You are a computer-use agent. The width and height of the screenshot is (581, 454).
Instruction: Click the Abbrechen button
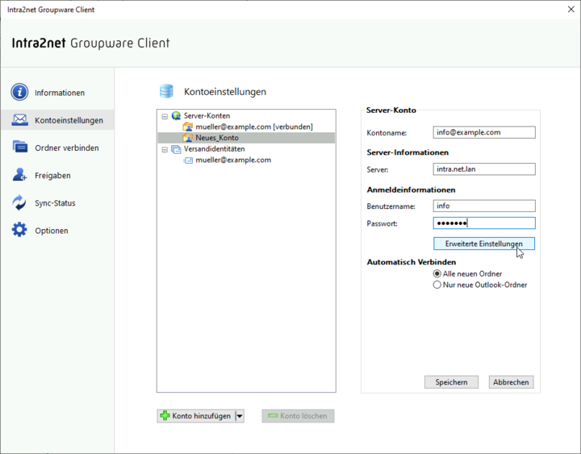[511, 382]
